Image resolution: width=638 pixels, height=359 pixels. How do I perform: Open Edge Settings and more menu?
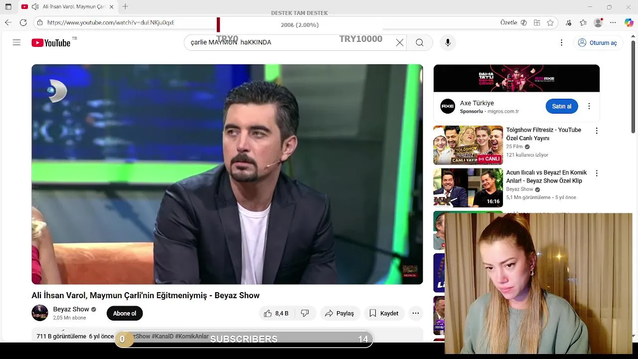[613, 22]
